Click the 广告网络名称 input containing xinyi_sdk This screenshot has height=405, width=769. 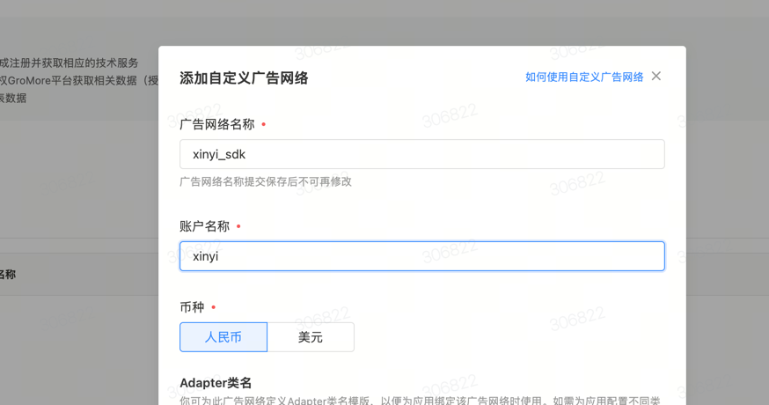421,154
